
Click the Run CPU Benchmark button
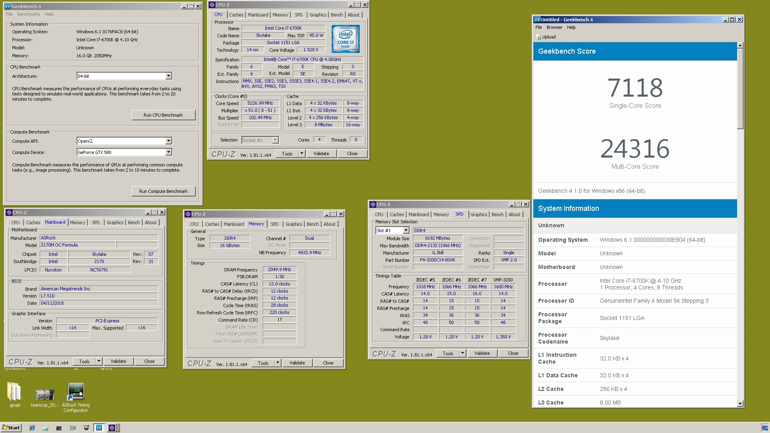(163, 115)
